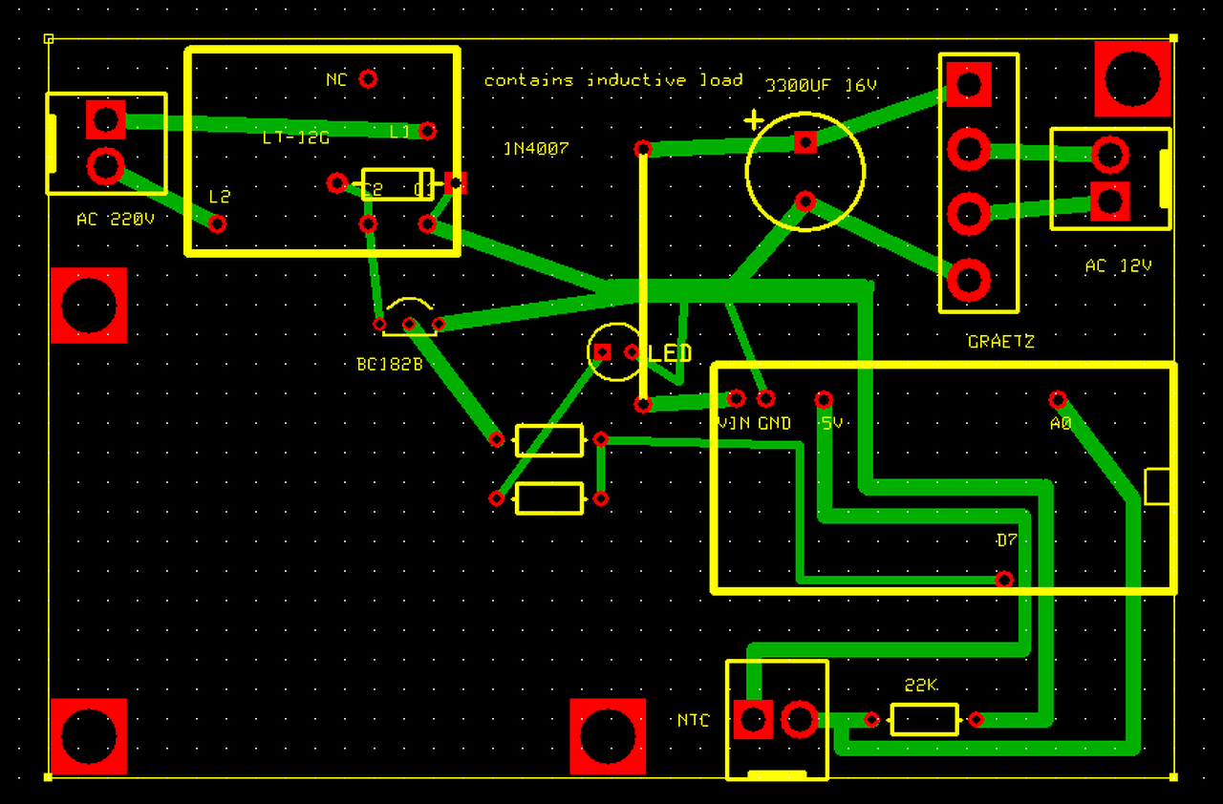The width and height of the screenshot is (1223, 804).
Task: Select the lower unlabeled resistor below the LED
Action: [549, 498]
